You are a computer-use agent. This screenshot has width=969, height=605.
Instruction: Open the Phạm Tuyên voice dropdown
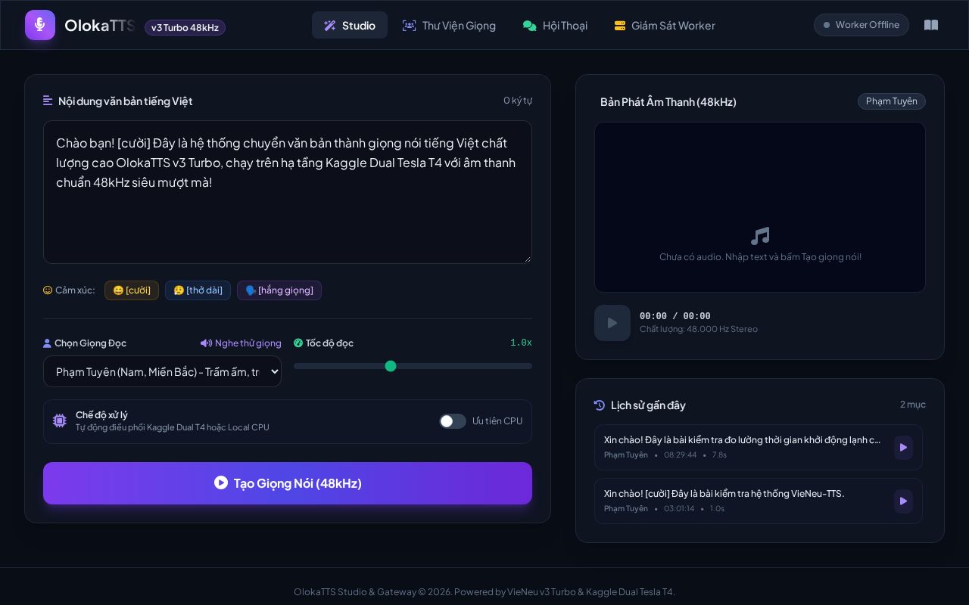pos(162,371)
